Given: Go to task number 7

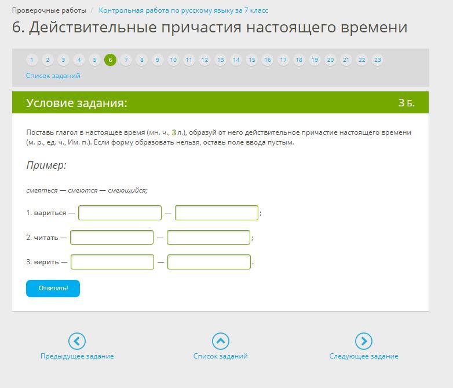Looking at the screenshot, I should [x=126, y=60].
